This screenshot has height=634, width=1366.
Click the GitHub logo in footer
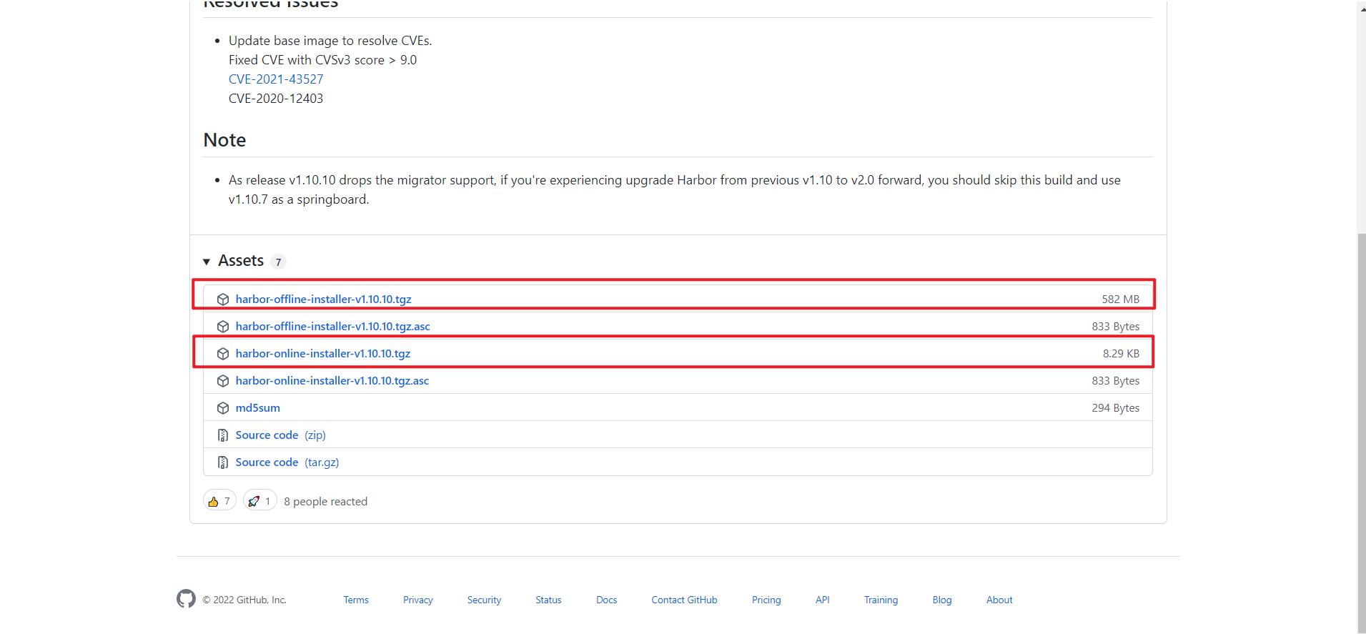click(x=186, y=599)
